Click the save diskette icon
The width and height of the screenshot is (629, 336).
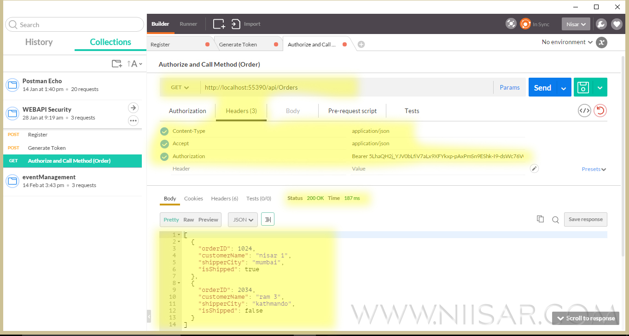[583, 87]
